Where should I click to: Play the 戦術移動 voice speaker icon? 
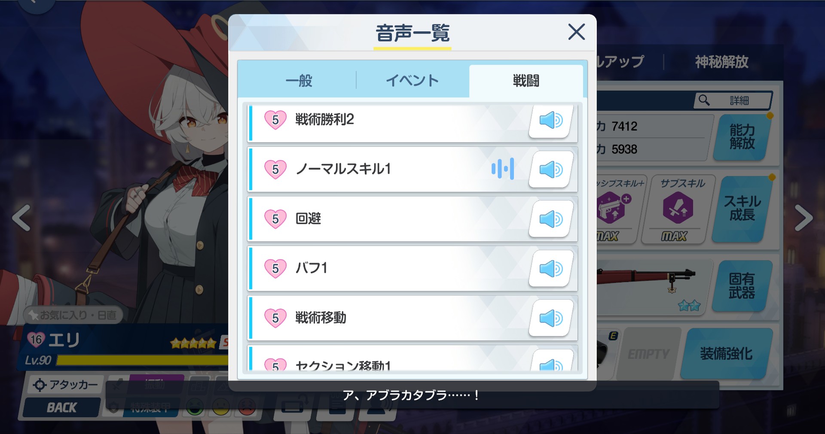551,318
